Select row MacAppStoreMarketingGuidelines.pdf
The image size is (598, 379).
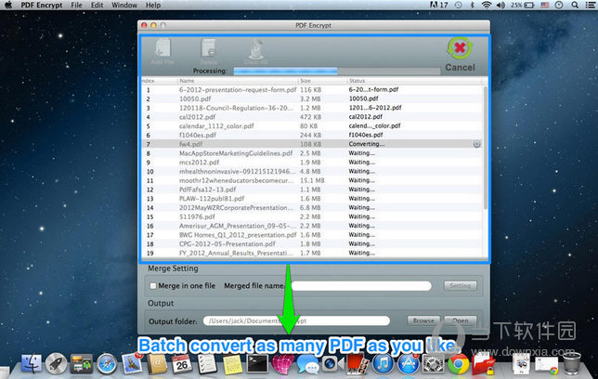click(312, 153)
